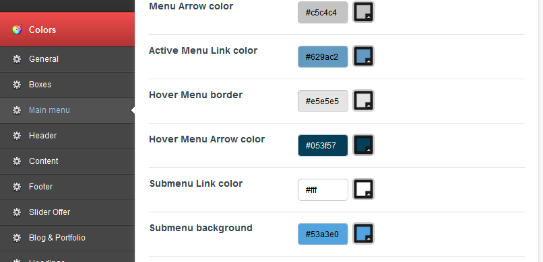Viewport: 543px width, 262px height.
Task: Open color picker for Menu Arrow color
Action: click(363, 12)
